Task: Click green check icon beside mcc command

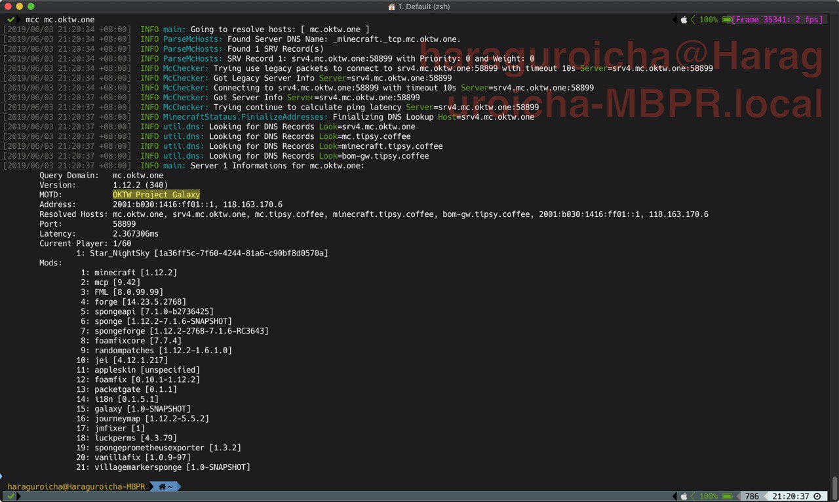Action: 11,20
